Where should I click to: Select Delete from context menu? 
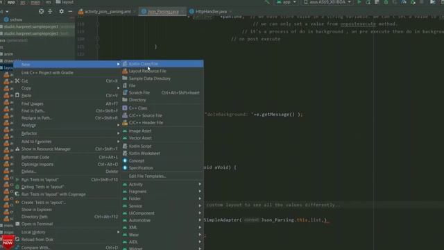67,172
